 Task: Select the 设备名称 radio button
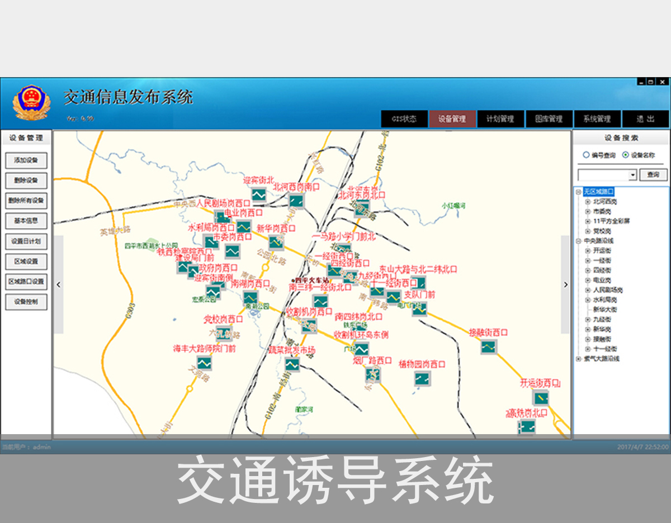coord(626,155)
